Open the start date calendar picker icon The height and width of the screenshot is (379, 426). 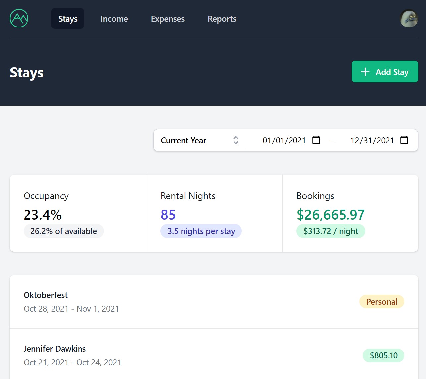(316, 140)
